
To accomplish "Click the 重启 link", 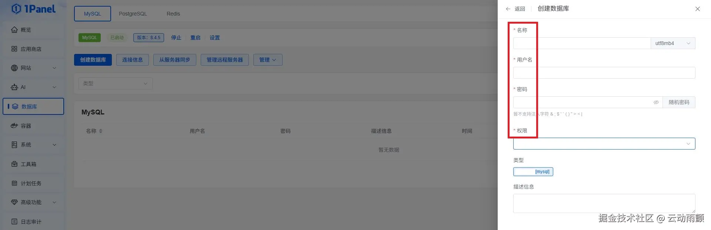I will click(196, 38).
